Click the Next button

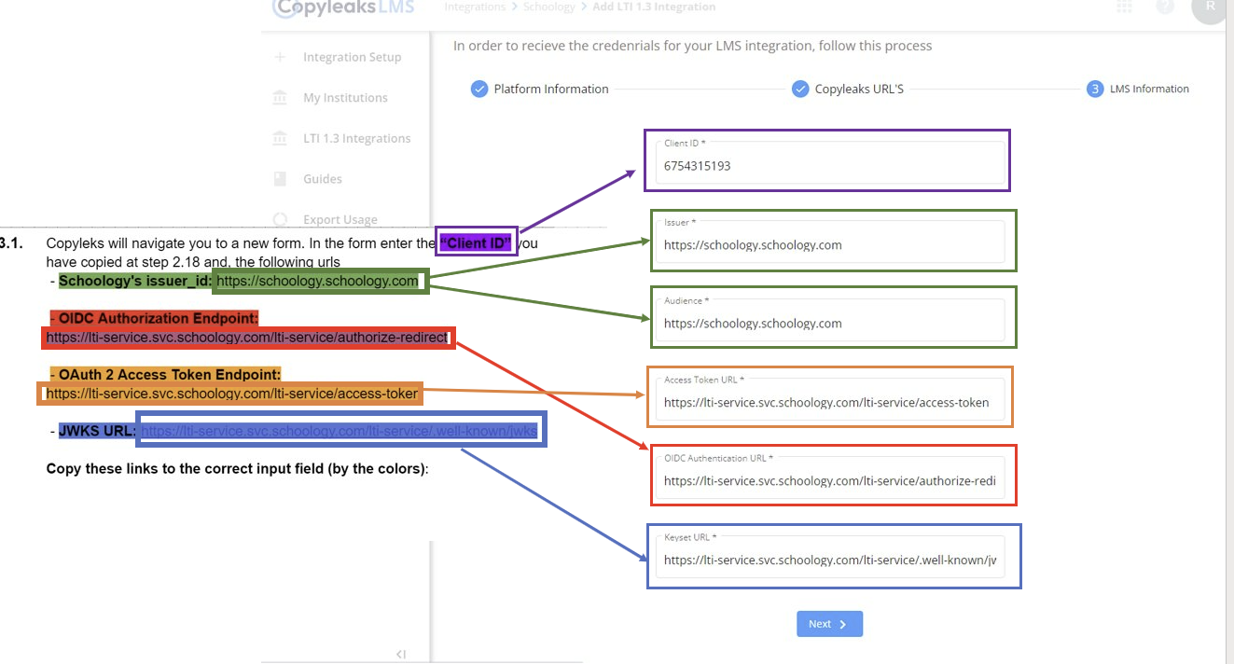829,624
